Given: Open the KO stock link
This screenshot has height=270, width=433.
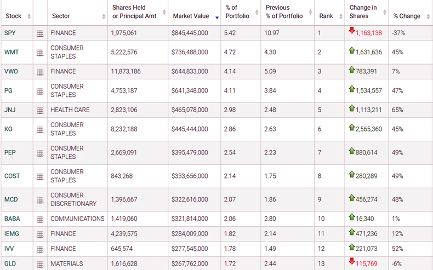Looking at the screenshot, I should pos(8,129).
